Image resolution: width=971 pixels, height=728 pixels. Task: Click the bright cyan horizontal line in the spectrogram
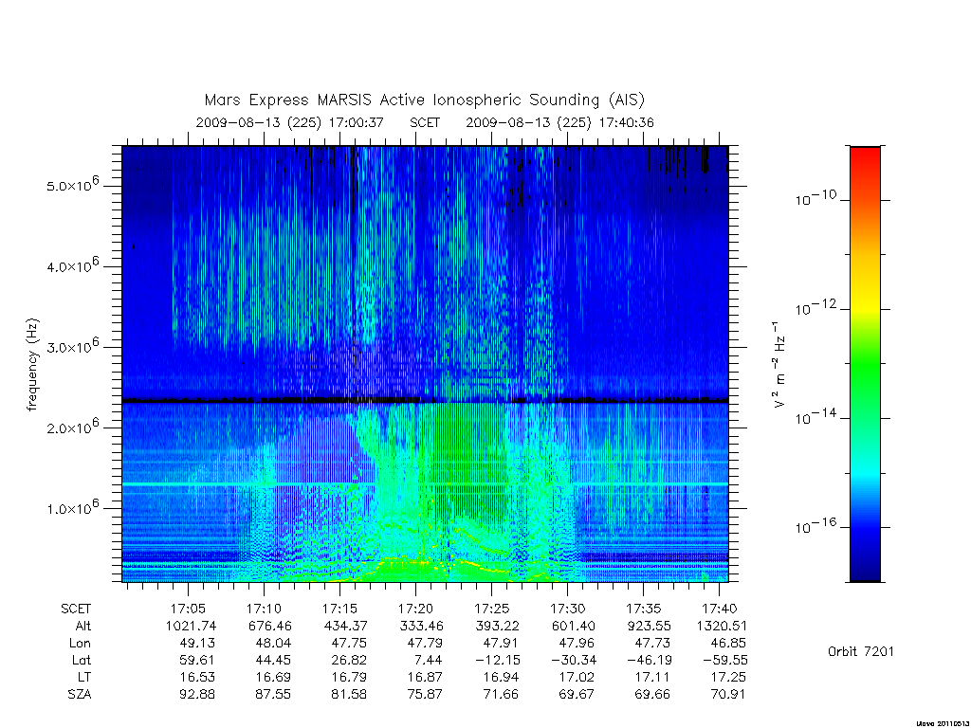click(425, 483)
